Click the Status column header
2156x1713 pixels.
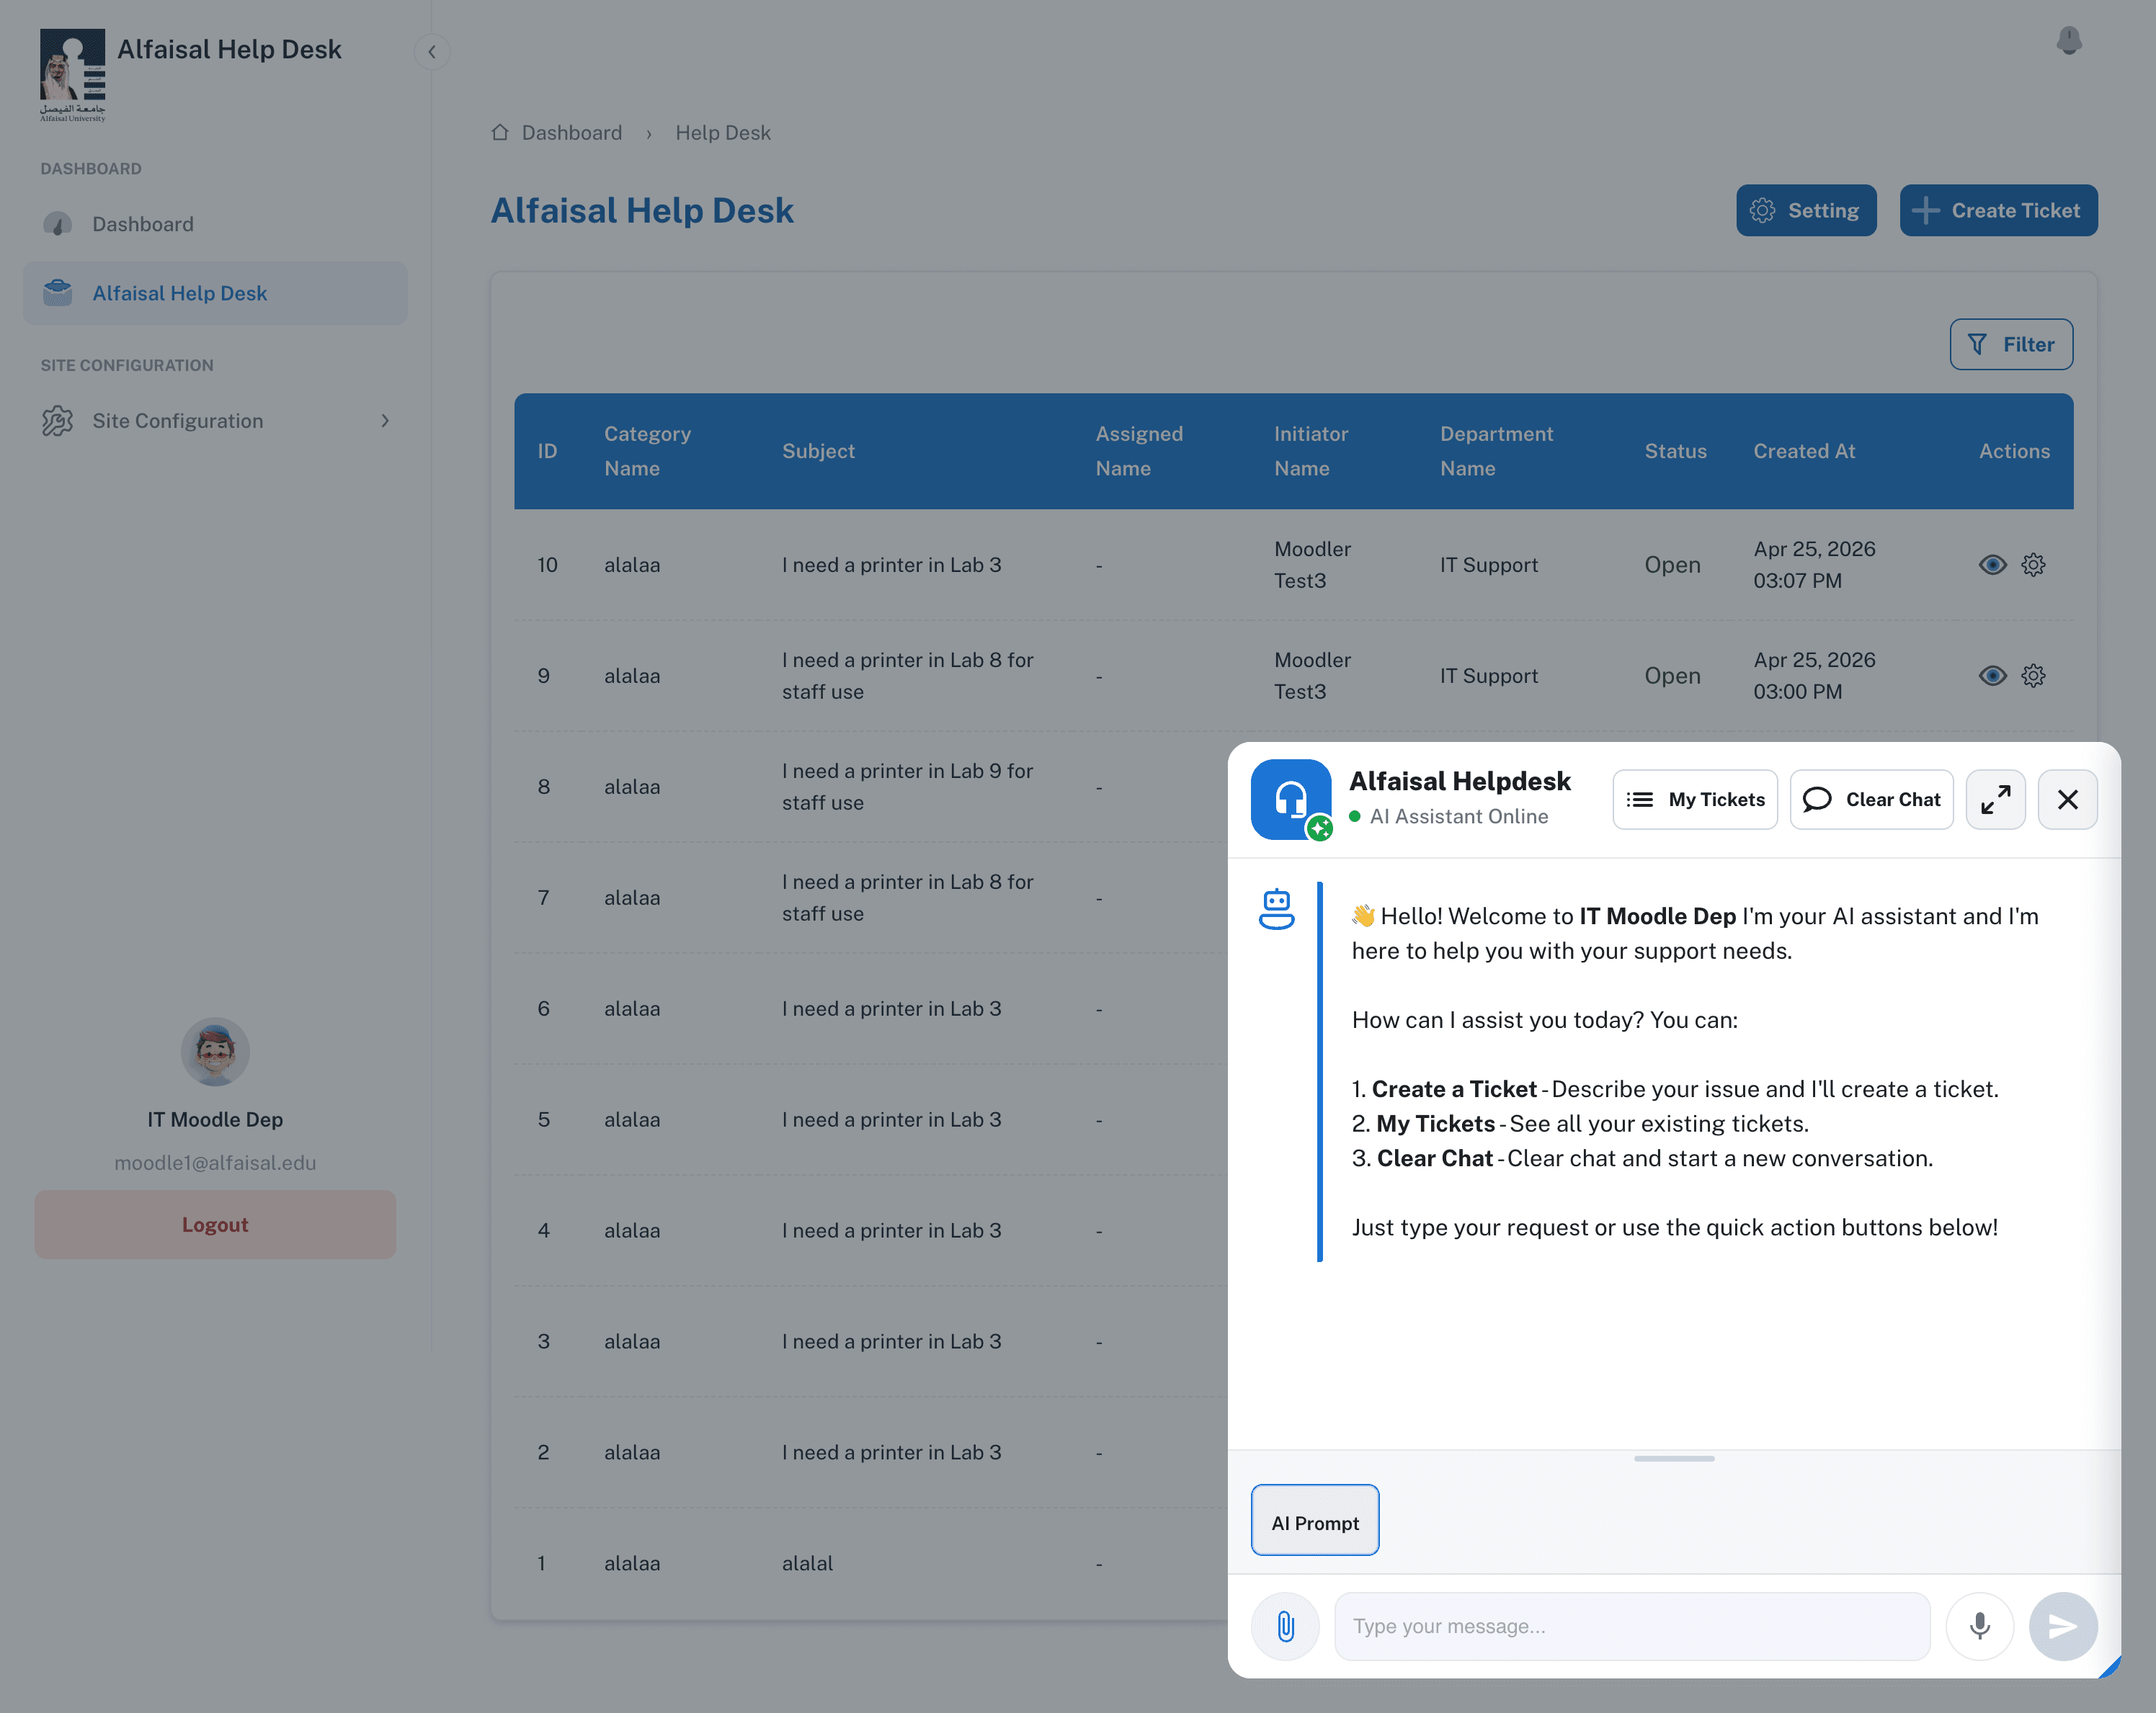pos(1676,451)
